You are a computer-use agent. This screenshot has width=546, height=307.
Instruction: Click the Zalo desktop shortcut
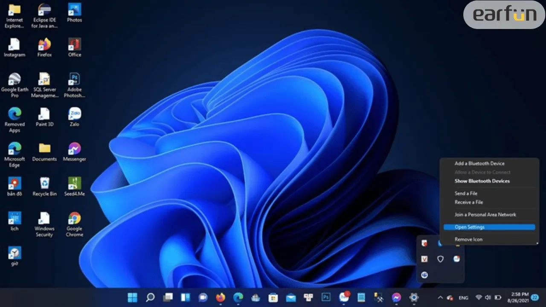75,117
